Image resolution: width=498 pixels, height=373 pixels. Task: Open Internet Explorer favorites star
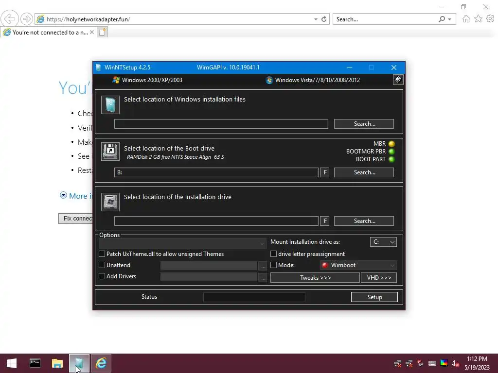(x=479, y=19)
